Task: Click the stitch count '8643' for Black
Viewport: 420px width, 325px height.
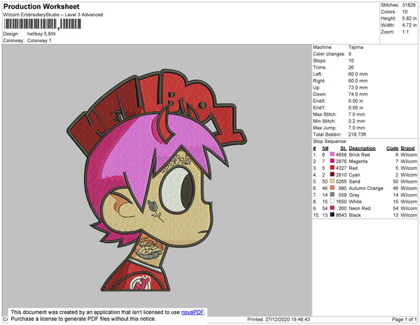Action: 341,215
